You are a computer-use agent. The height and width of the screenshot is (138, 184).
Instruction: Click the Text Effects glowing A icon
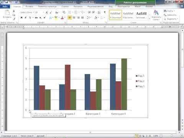point(51,18)
